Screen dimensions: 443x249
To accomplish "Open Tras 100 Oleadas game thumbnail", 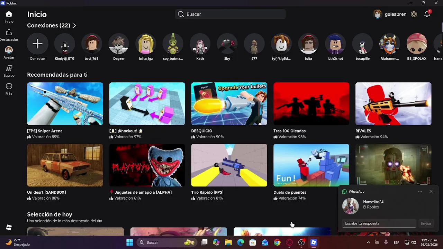I will pos(311,104).
